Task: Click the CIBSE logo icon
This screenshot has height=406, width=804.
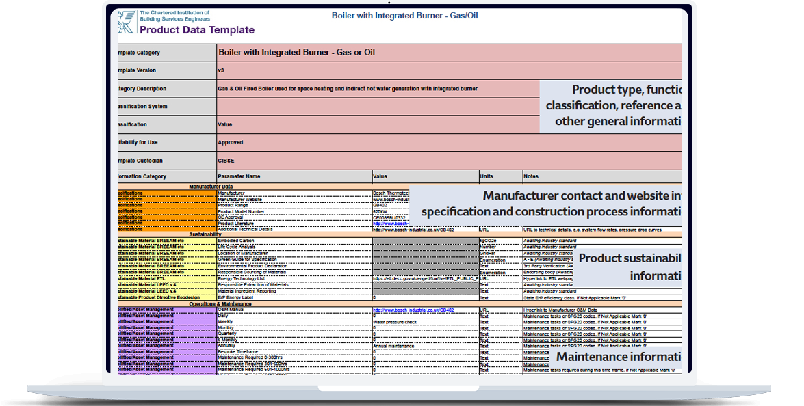Action: 127,22
